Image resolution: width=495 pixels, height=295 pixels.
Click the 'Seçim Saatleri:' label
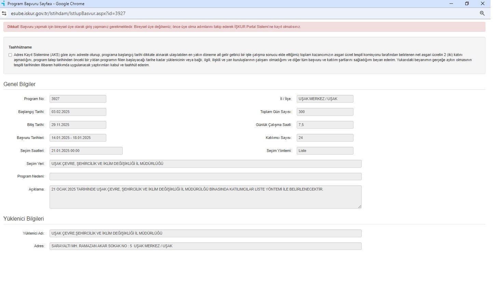[x=32, y=151]
